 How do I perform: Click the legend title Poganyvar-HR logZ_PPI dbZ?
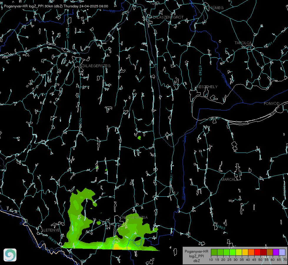point(196,256)
